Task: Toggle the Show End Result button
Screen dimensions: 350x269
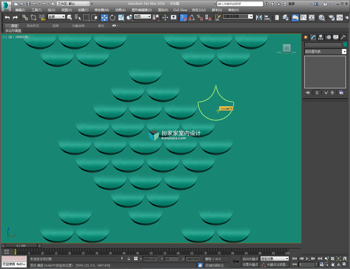Action: [x=317, y=92]
